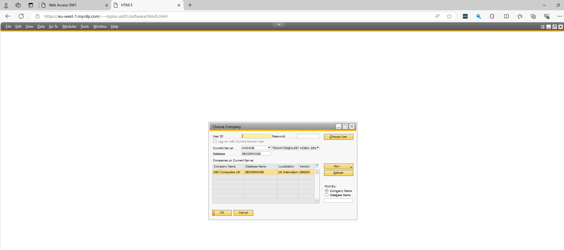Open Browser essentials heart icon

[x=546, y=16]
